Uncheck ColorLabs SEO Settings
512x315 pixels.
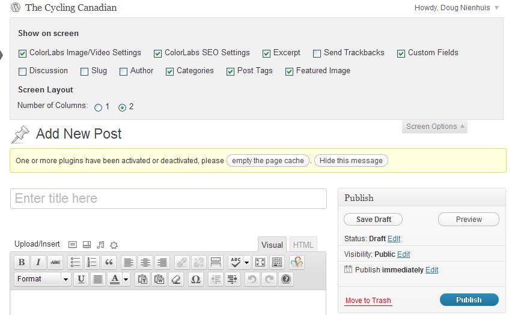[x=157, y=53]
